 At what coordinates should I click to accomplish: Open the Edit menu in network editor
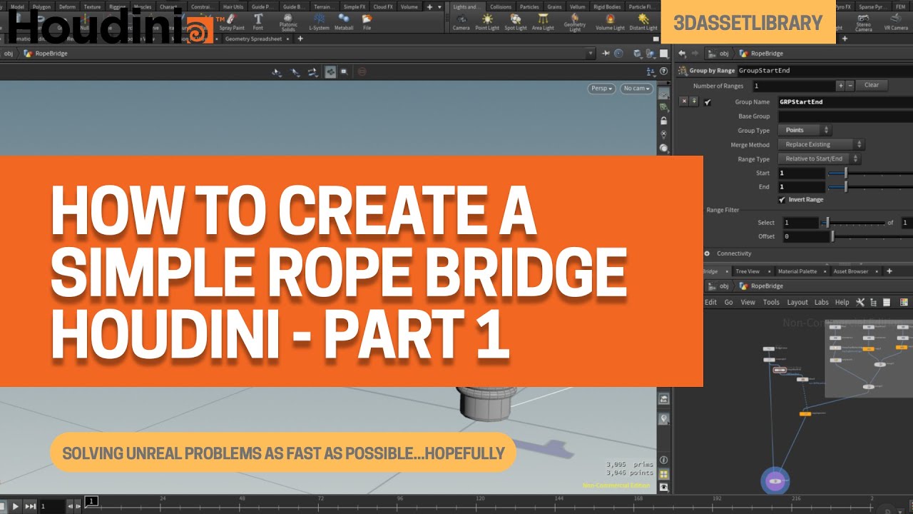pos(710,302)
